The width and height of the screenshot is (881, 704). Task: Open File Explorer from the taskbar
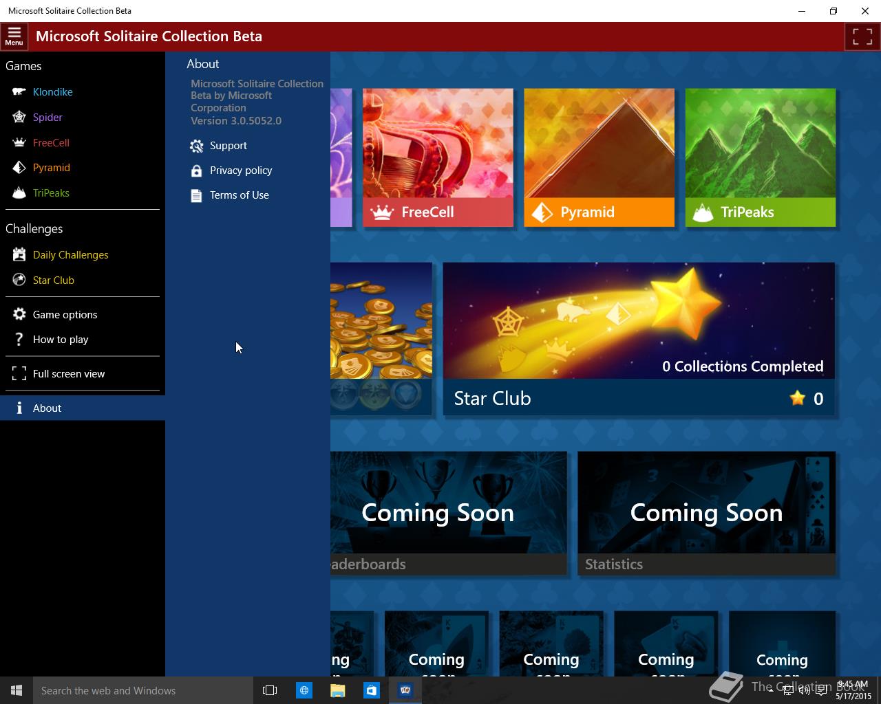tap(337, 690)
